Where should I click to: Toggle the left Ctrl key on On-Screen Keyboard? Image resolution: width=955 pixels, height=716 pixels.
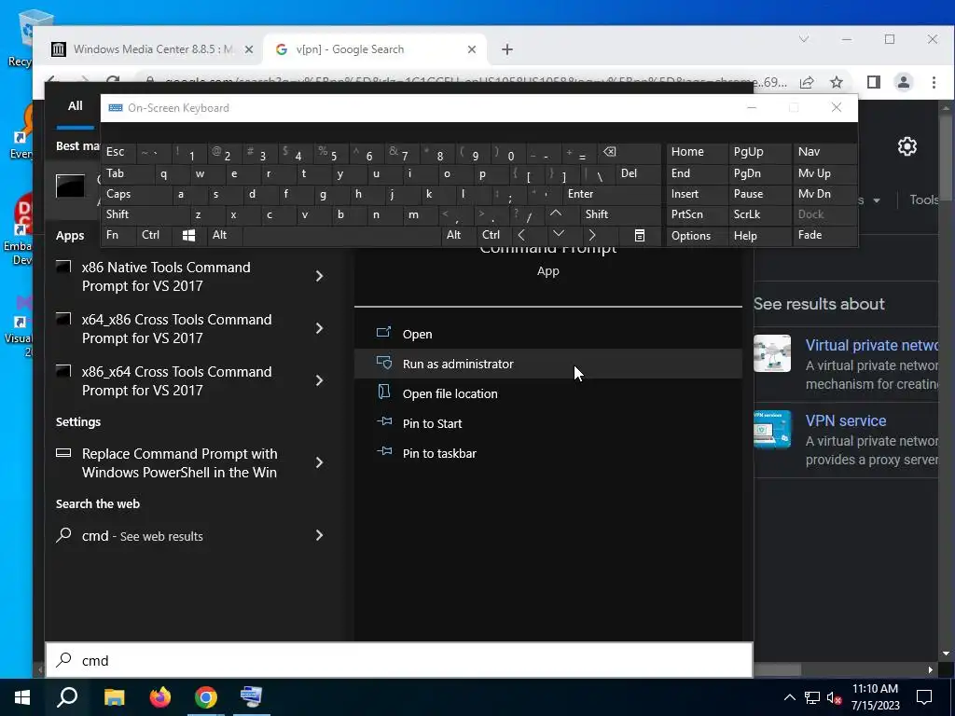click(x=154, y=235)
